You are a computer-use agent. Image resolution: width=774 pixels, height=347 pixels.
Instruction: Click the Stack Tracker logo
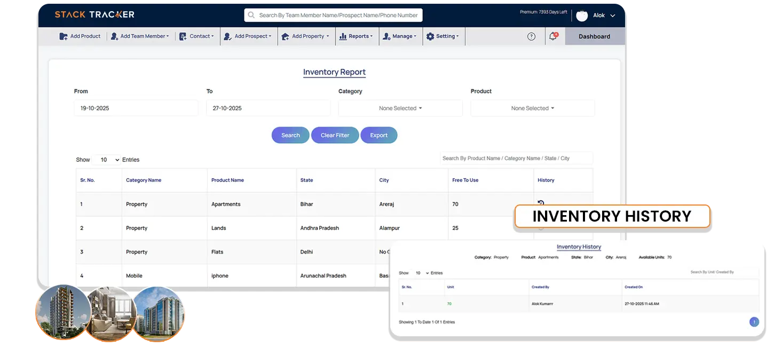[94, 14]
